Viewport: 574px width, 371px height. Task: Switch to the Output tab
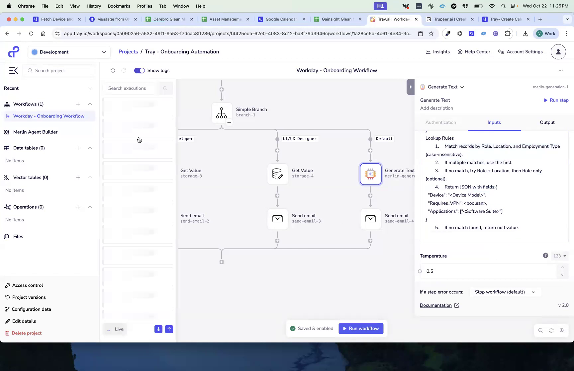point(547,122)
